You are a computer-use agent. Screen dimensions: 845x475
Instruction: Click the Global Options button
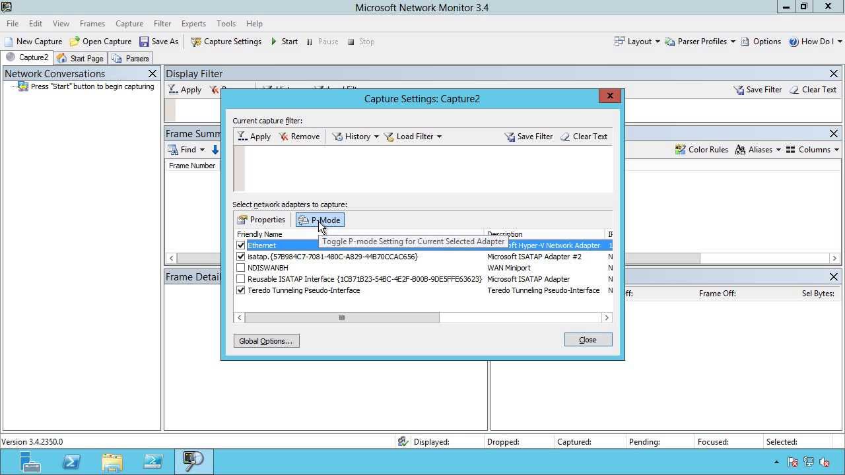pos(266,341)
